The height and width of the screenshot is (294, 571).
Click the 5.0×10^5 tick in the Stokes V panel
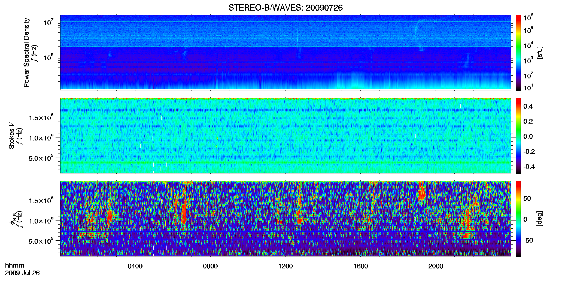coord(41,158)
